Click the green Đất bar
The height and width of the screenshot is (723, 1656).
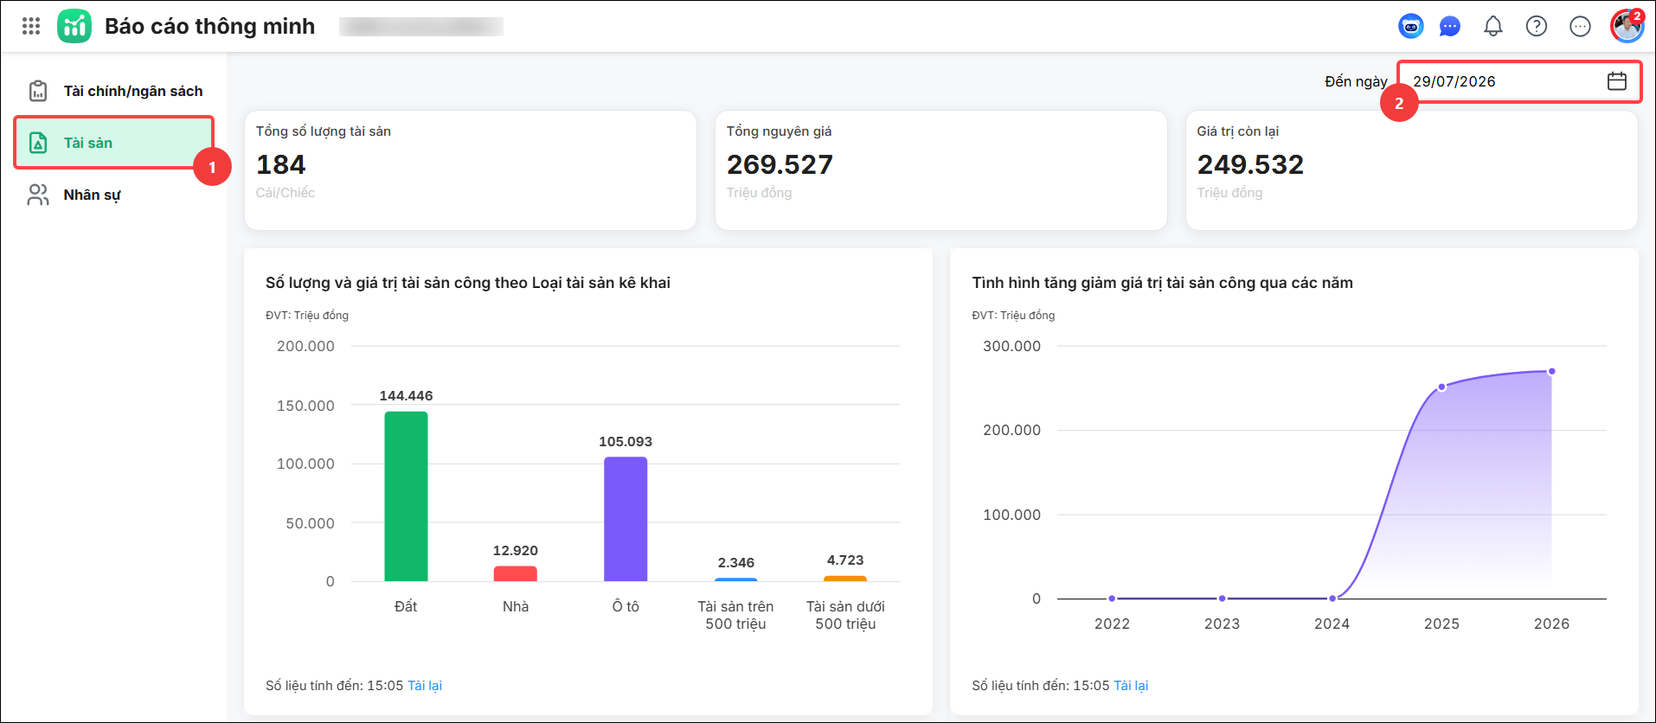406,496
